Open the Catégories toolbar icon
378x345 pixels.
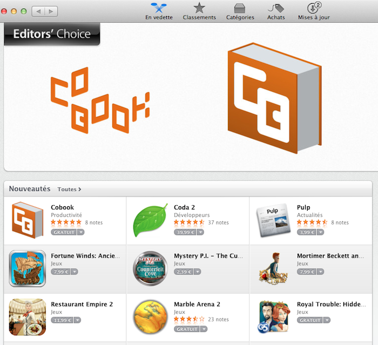[240, 8]
